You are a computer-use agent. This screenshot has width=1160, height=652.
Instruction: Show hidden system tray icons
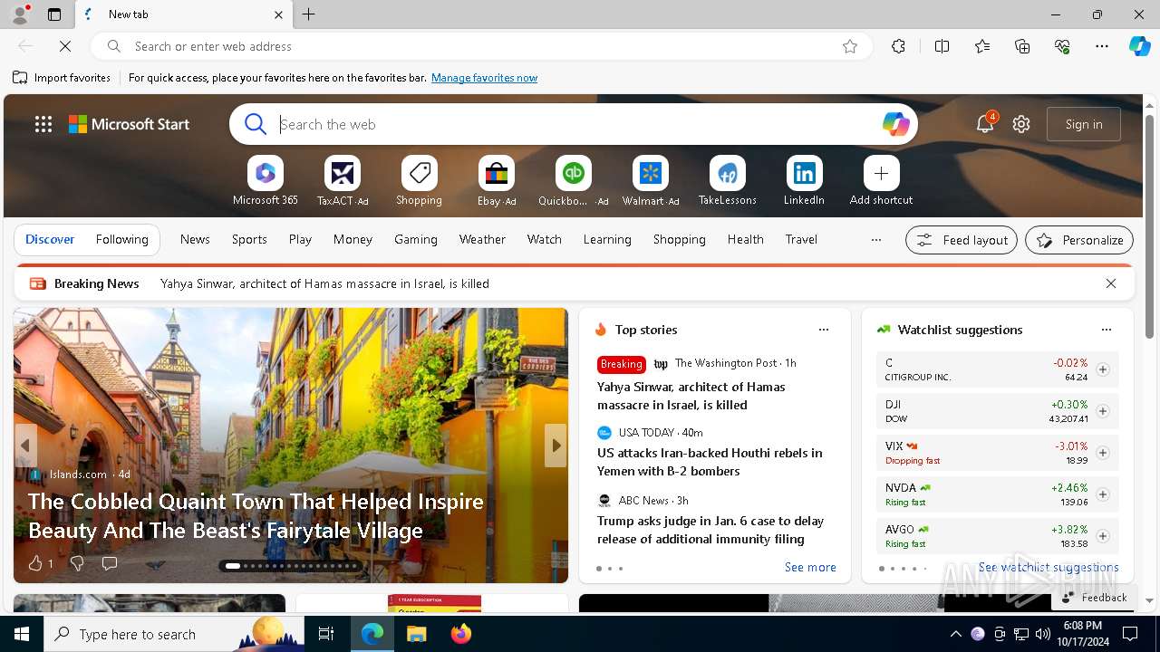point(955,634)
